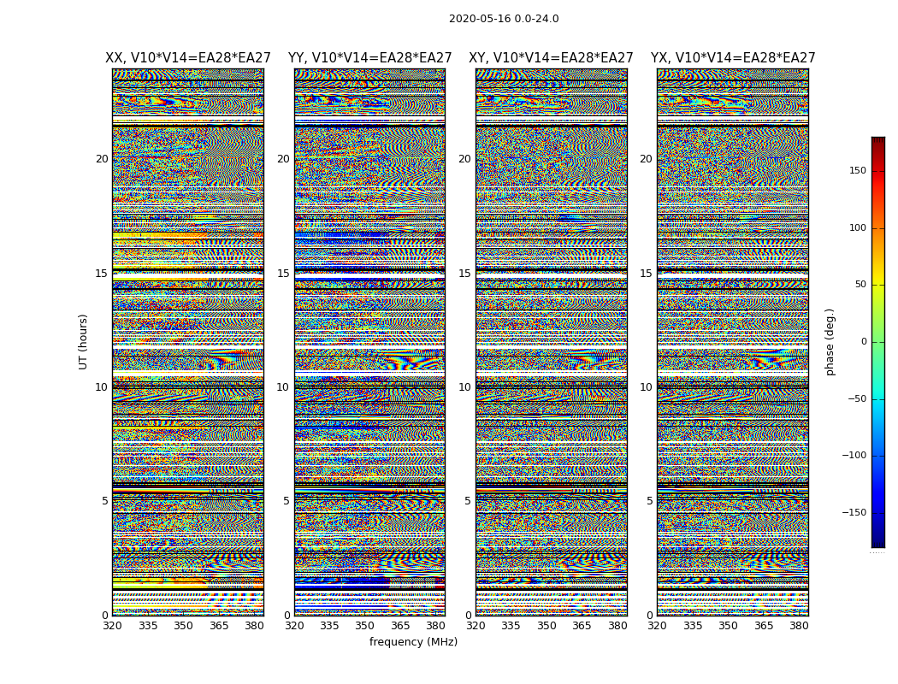Click the 350 MHz tick under YY plot
Image resolution: width=898 pixels, height=684 pixels.
[365, 626]
